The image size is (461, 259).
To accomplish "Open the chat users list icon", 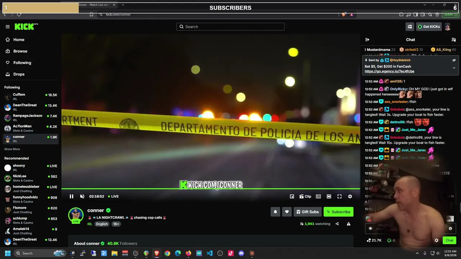I will tap(454, 40).
